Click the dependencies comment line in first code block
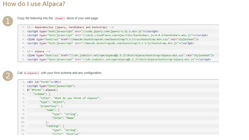 70,27
